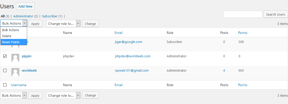Select 'Reset Points' from the dropdown list
The width and height of the screenshot is (288, 104).
pyautogui.click(x=11, y=42)
